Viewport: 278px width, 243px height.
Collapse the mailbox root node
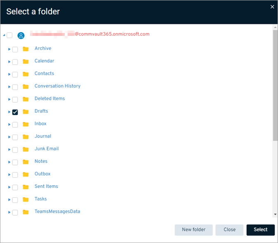4,35
